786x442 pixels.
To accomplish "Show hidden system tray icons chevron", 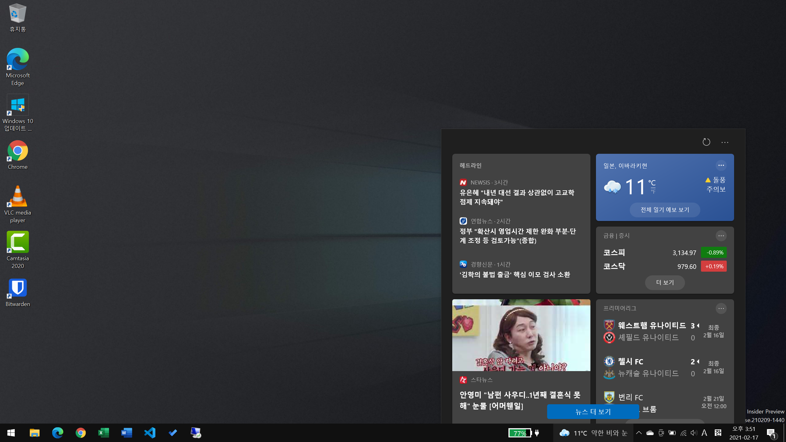I will coord(639,433).
